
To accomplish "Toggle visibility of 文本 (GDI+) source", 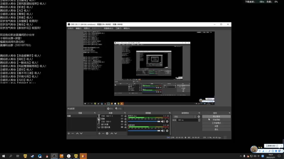I will tap(122, 122).
